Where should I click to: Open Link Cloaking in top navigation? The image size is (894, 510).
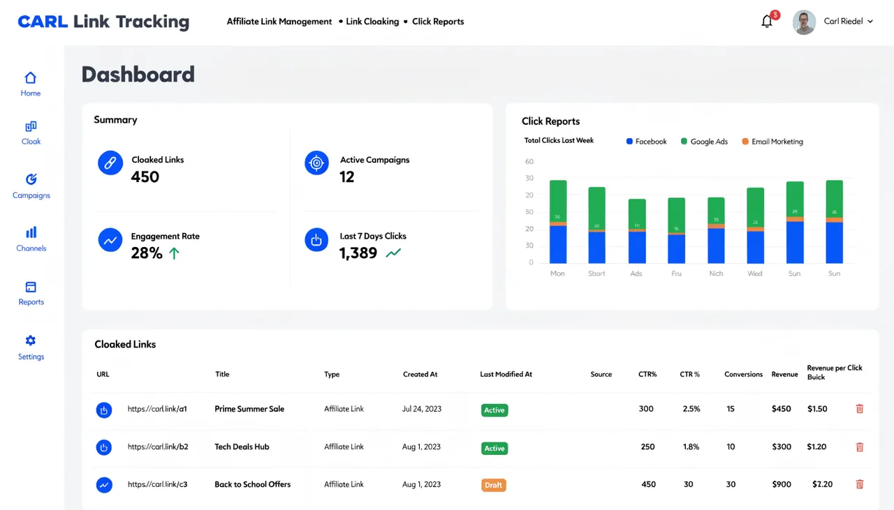tap(372, 22)
